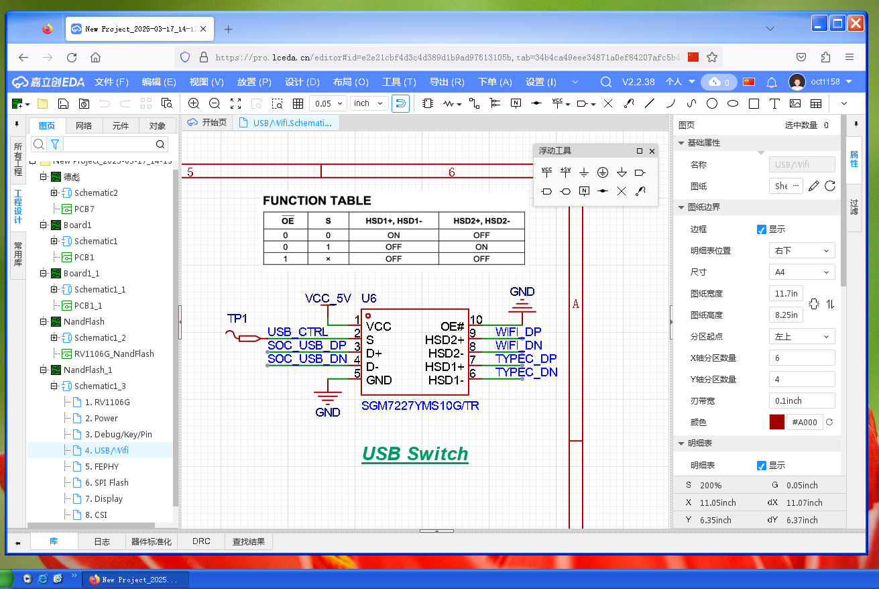The image size is (879, 589).
Task: Place earth ground symbol from floating tools
Action: tap(584, 172)
